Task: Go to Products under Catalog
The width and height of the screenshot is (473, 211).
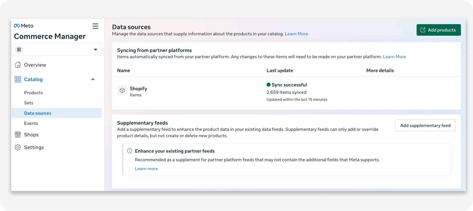Action: [x=33, y=92]
